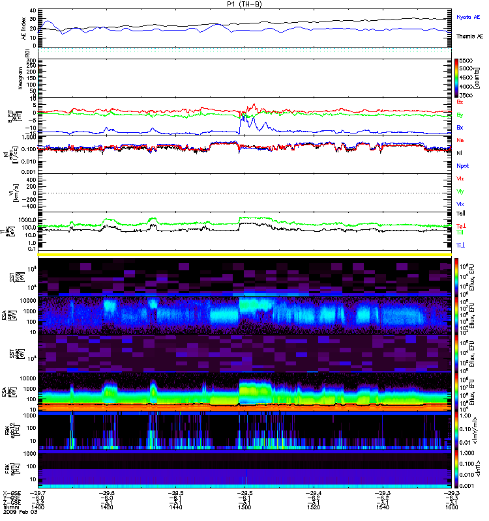
Task: Click the "5500" label on Keogram color bar
Action: (x=466, y=61)
